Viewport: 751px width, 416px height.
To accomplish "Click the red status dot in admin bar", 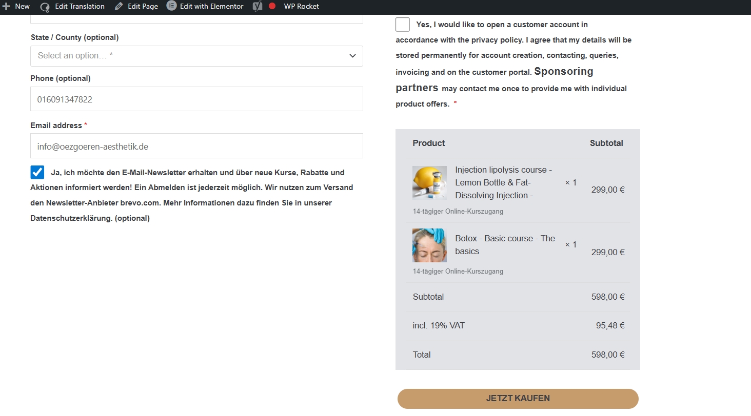I will click(272, 6).
